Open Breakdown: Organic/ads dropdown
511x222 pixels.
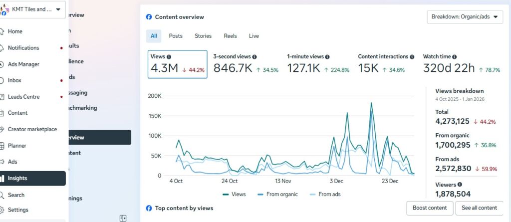[x=465, y=17]
